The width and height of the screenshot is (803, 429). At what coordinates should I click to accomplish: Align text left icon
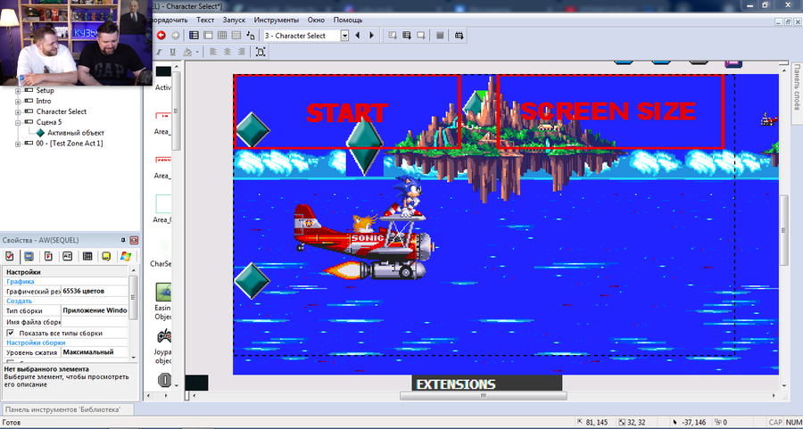[213, 52]
